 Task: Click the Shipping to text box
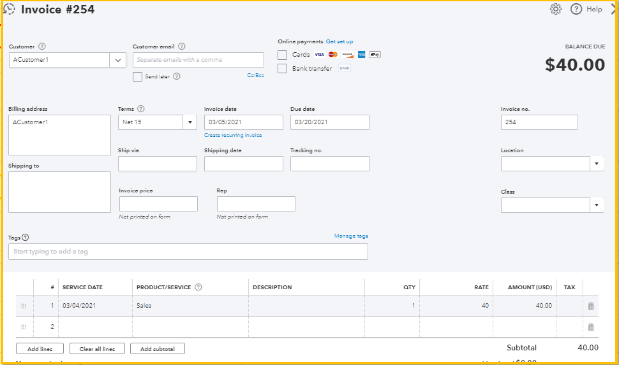coord(59,192)
